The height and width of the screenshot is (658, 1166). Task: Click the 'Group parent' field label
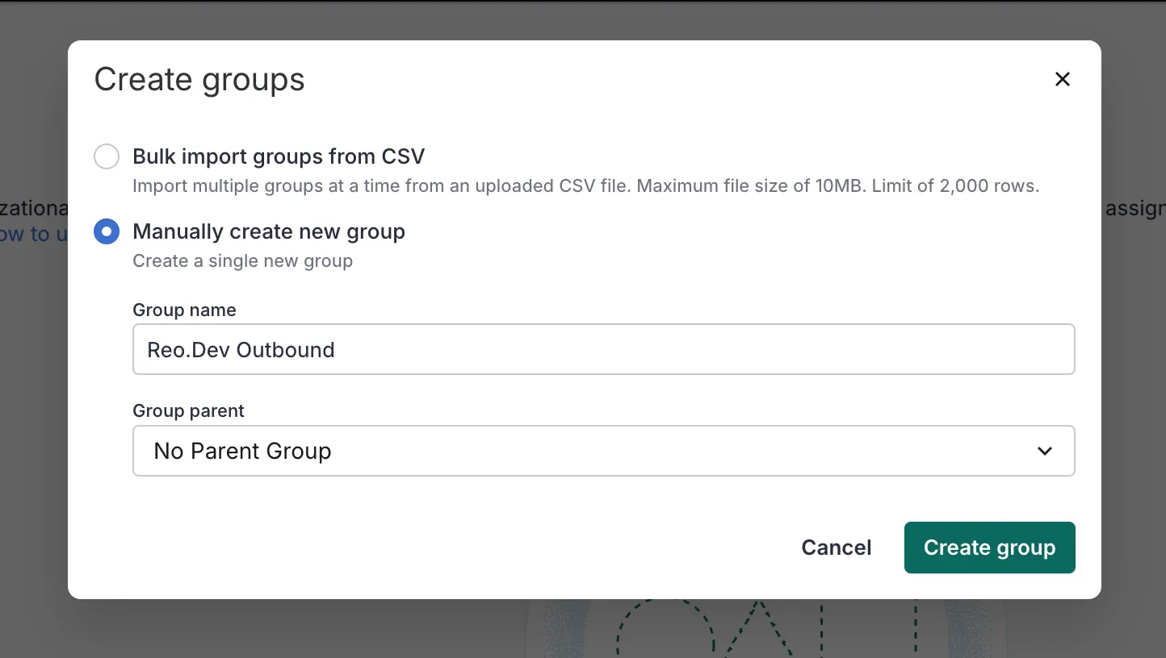click(188, 411)
